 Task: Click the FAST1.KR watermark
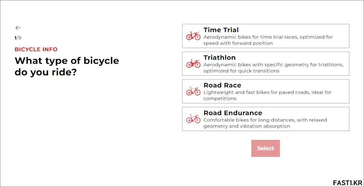pyautogui.click(x=348, y=183)
